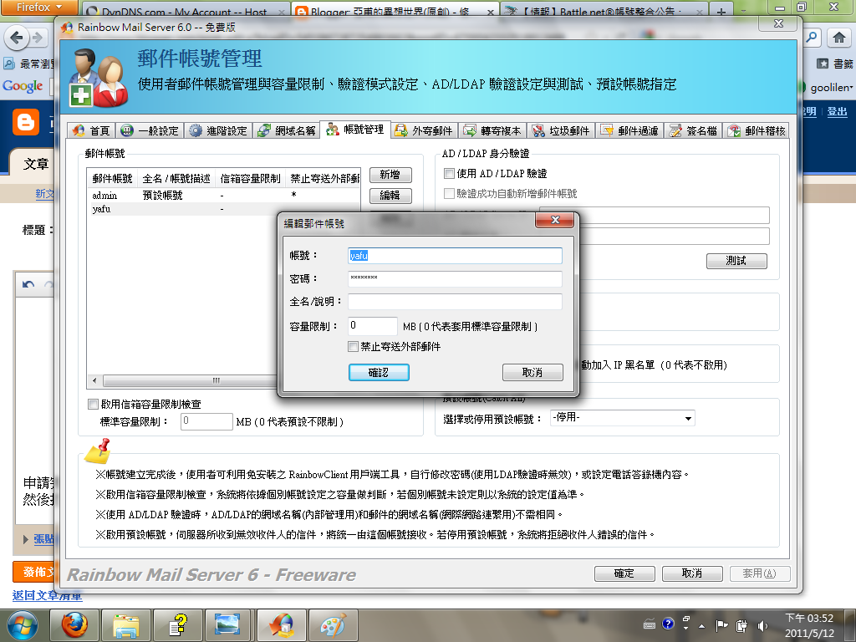Switch to the Battle.net browser tab
The width and height of the screenshot is (856, 642).
604,11
